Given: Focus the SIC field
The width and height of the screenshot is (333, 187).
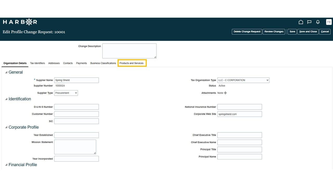Looking at the screenshot, I should point(76,121).
